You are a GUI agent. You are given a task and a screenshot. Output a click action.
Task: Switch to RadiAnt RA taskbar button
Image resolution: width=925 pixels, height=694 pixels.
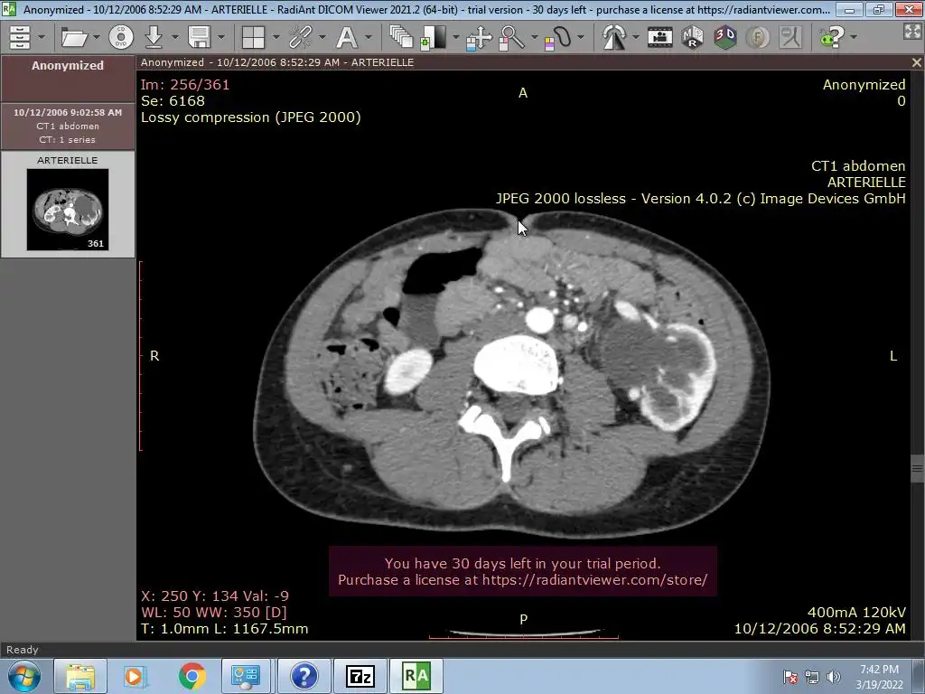[x=416, y=676]
